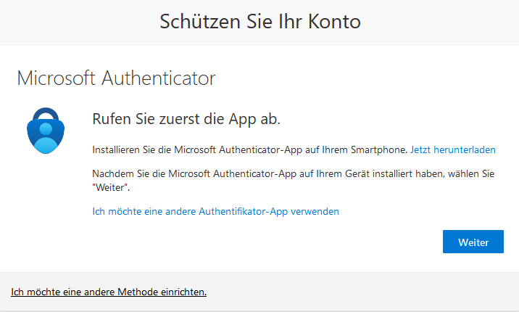Click the Rufen Sie zuerst die App ab heading
Viewport: 519px width, 312px height.
pyautogui.click(x=186, y=119)
